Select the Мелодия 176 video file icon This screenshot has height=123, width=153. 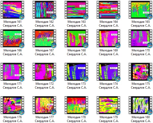(13, 105)
